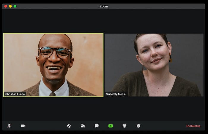The width and height of the screenshot is (208, 134).
Task: Click the Christian Lunde name label
Action: [15, 94]
